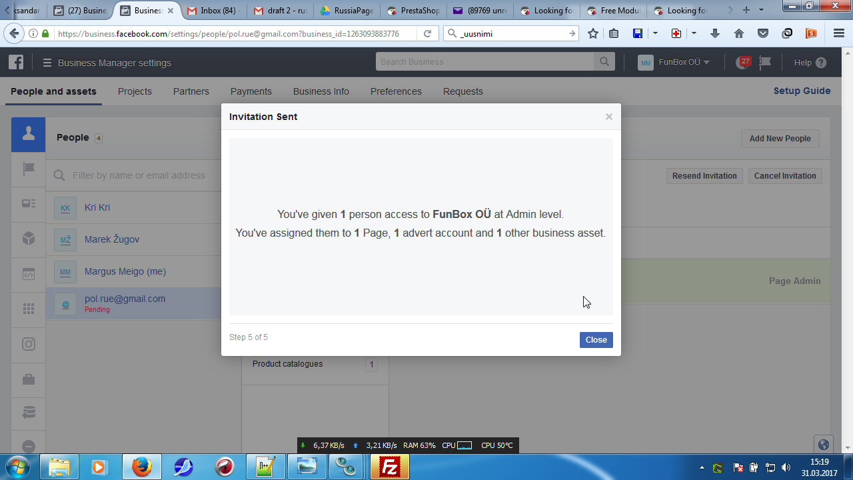Screen dimensions: 853x480
Task: Go to the Payments tab
Action: click(x=251, y=91)
